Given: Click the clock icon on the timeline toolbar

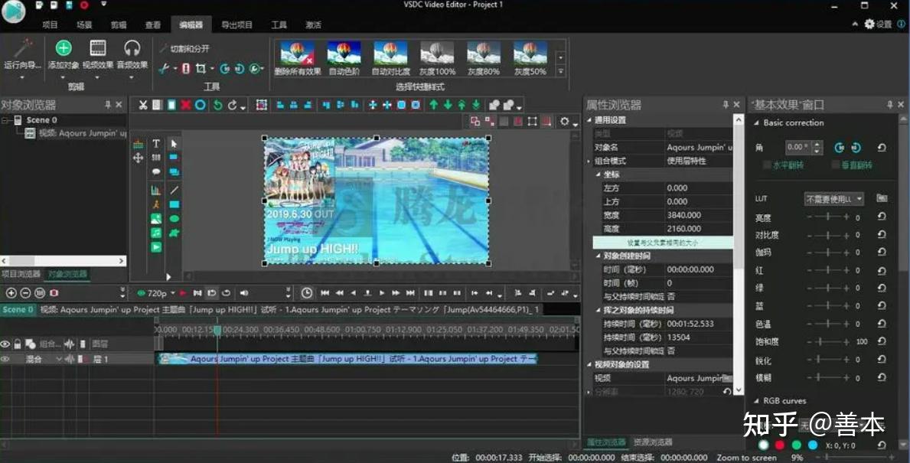Looking at the screenshot, I should [x=306, y=293].
